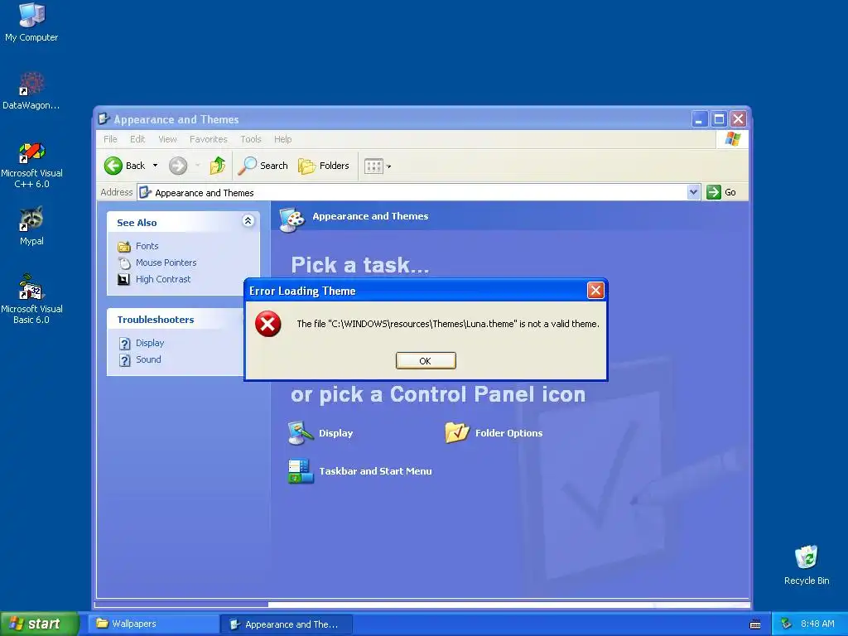Click the Sound troubleshooter help icon
The height and width of the screenshot is (636, 848).
tap(124, 360)
